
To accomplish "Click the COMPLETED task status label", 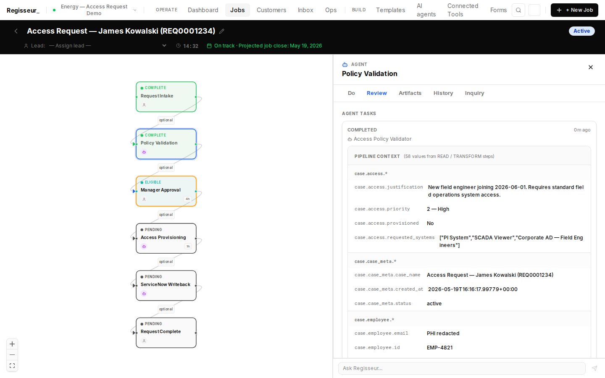I will click(362, 130).
